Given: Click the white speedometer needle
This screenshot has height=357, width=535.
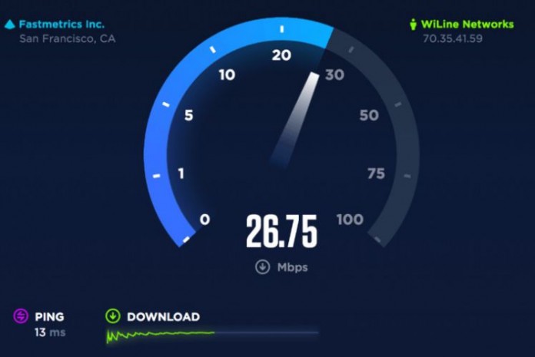Looking at the screenshot, I should click(295, 119).
